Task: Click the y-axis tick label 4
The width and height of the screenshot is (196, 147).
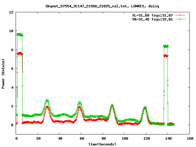Action: click(x=12, y=88)
